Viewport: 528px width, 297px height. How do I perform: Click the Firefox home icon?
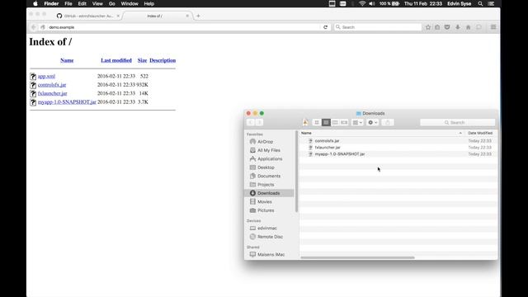click(x=468, y=27)
